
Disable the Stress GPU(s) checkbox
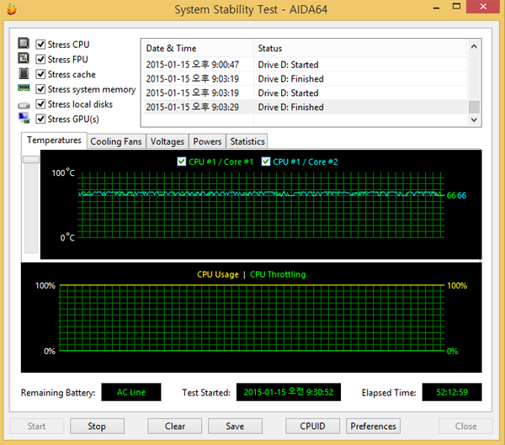pyautogui.click(x=40, y=119)
